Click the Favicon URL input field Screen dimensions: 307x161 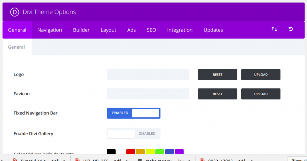(148, 94)
